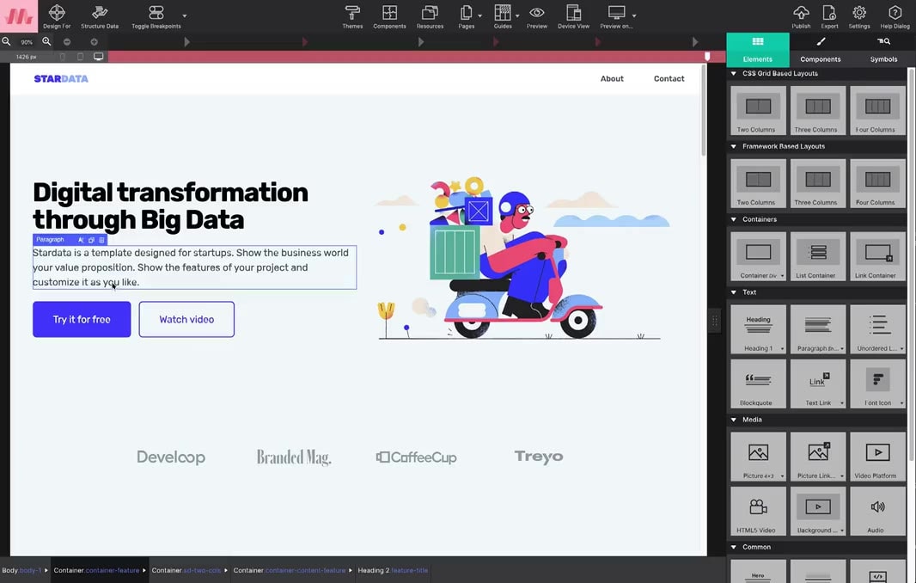Screen dimensions: 916x583
Task: Select Container.container-feature in the breadcrumb
Action: pyautogui.click(x=96, y=570)
